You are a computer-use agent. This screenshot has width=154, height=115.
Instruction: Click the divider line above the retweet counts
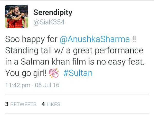coord(77,94)
